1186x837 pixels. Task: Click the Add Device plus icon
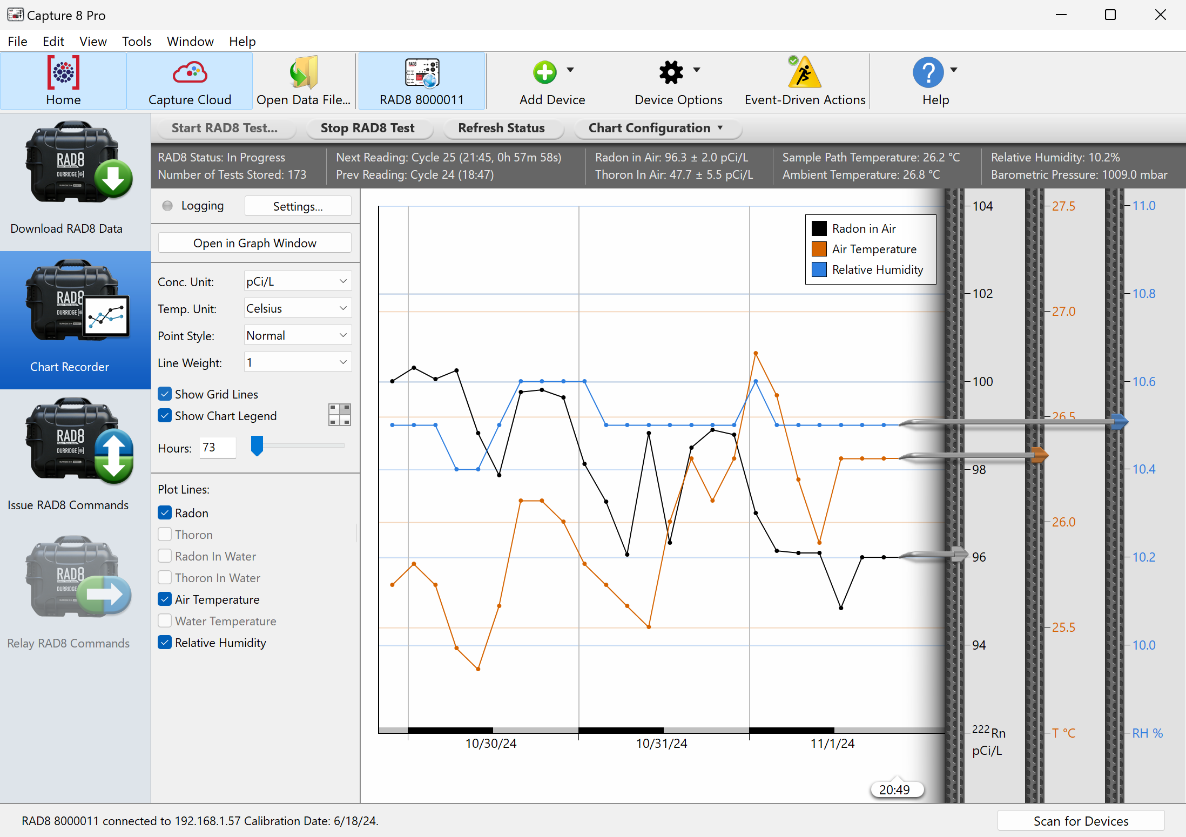coord(544,72)
